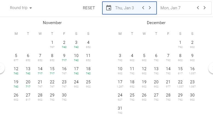
Task: Choose November 14 with 717 fare
Action: click(x=40, y=70)
